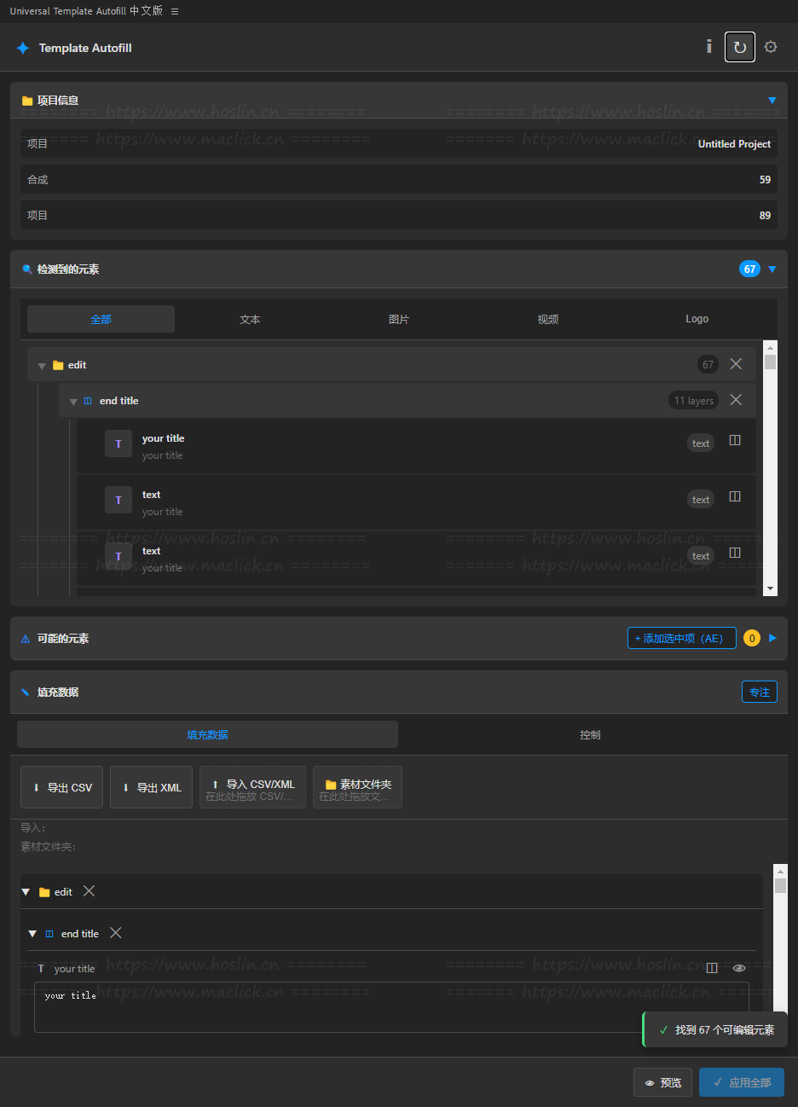This screenshot has height=1107, width=798.
Task: Click text tag on first text row
Action: [x=701, y=500]
